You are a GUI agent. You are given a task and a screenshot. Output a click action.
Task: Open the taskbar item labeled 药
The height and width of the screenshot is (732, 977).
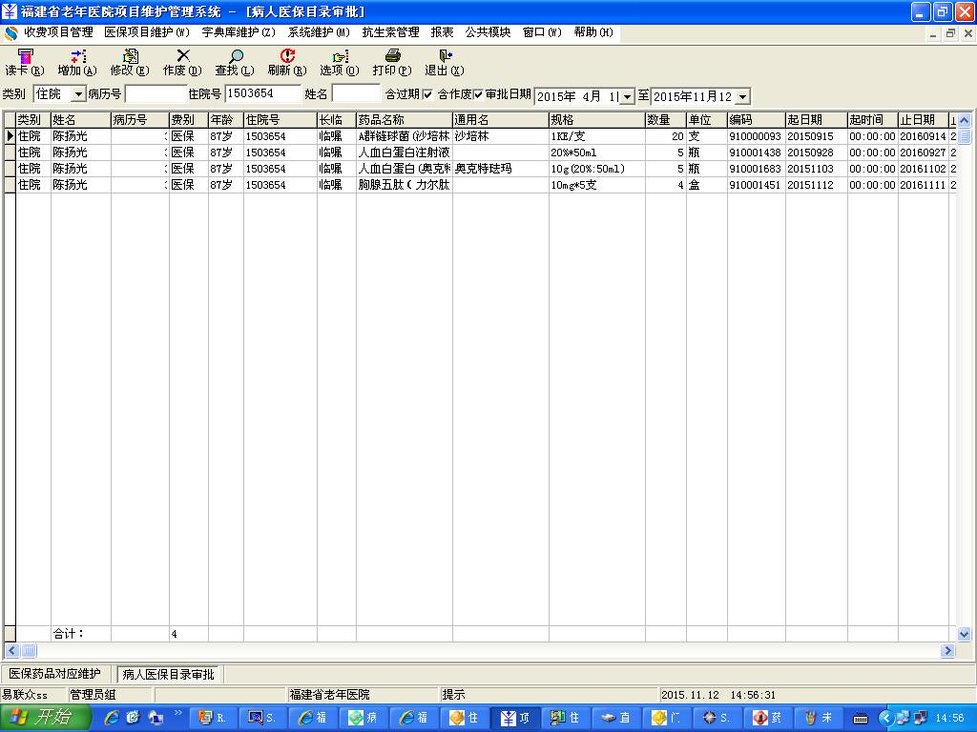(769, 719)
